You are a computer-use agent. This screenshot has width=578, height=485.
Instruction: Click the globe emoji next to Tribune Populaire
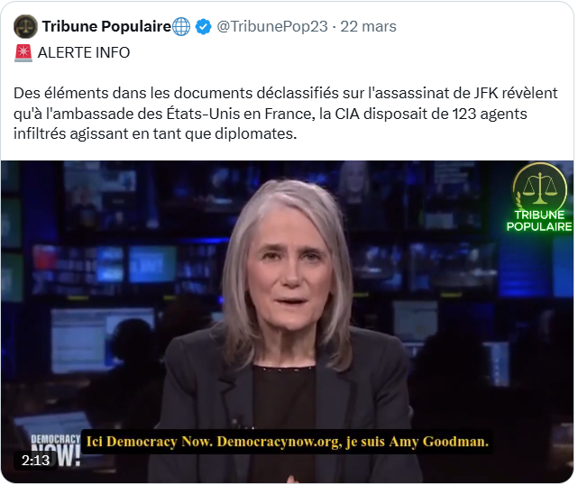181,26
